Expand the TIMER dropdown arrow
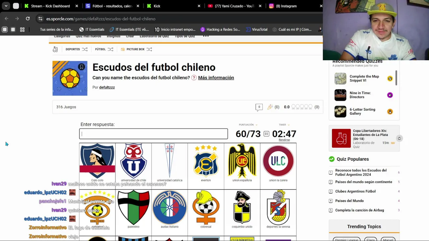 288,125
